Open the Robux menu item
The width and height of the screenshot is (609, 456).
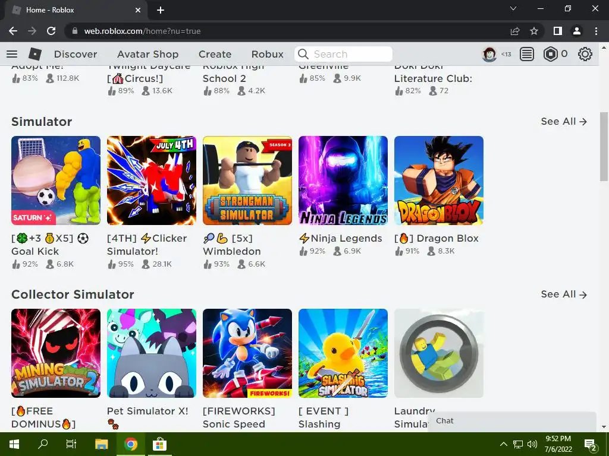(x=267, y=54)
